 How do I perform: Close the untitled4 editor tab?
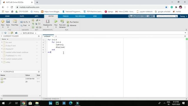[x=53, y=36]
